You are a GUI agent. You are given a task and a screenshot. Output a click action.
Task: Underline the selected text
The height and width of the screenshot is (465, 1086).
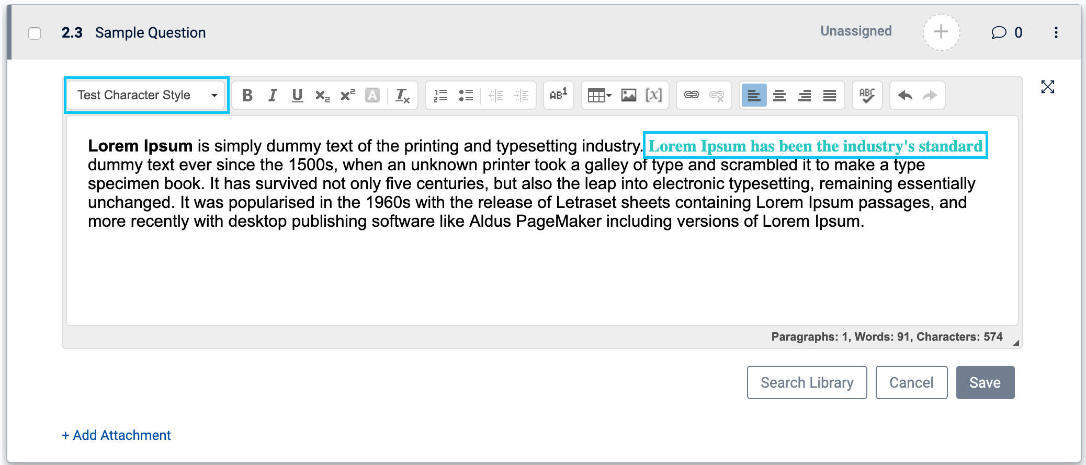click(x=298, y=95)
